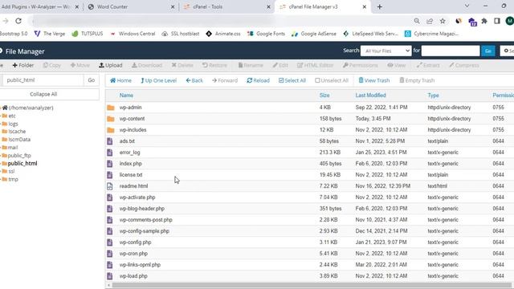Select the wp-cron.php file name
The width and height of the screenshot is (514, 289).
pos(133,254)
